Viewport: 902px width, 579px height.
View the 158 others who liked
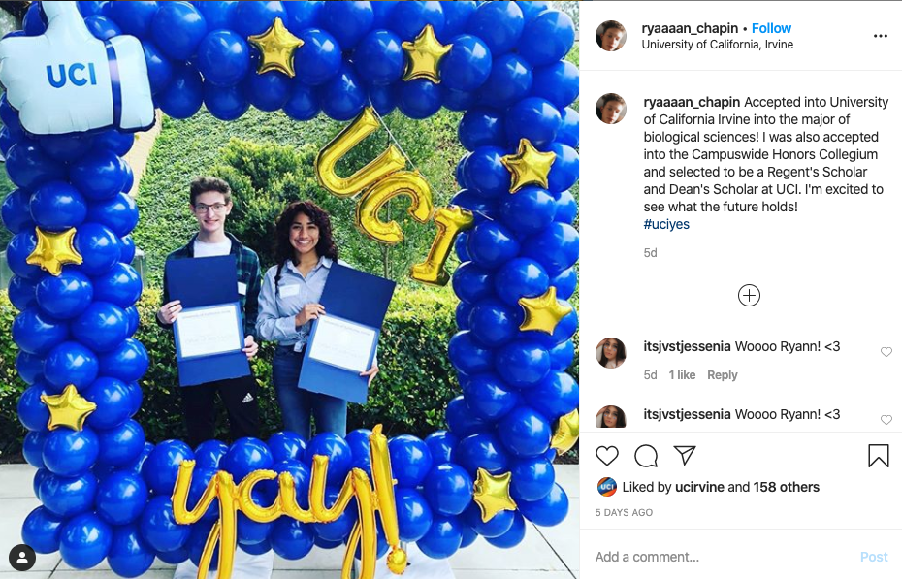786,487
